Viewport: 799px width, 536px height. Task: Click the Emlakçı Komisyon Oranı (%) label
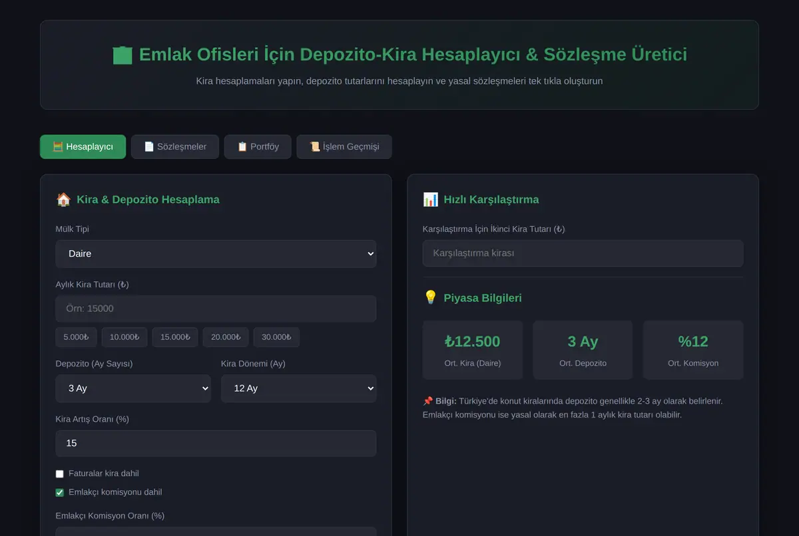click(x=110, y=516)
